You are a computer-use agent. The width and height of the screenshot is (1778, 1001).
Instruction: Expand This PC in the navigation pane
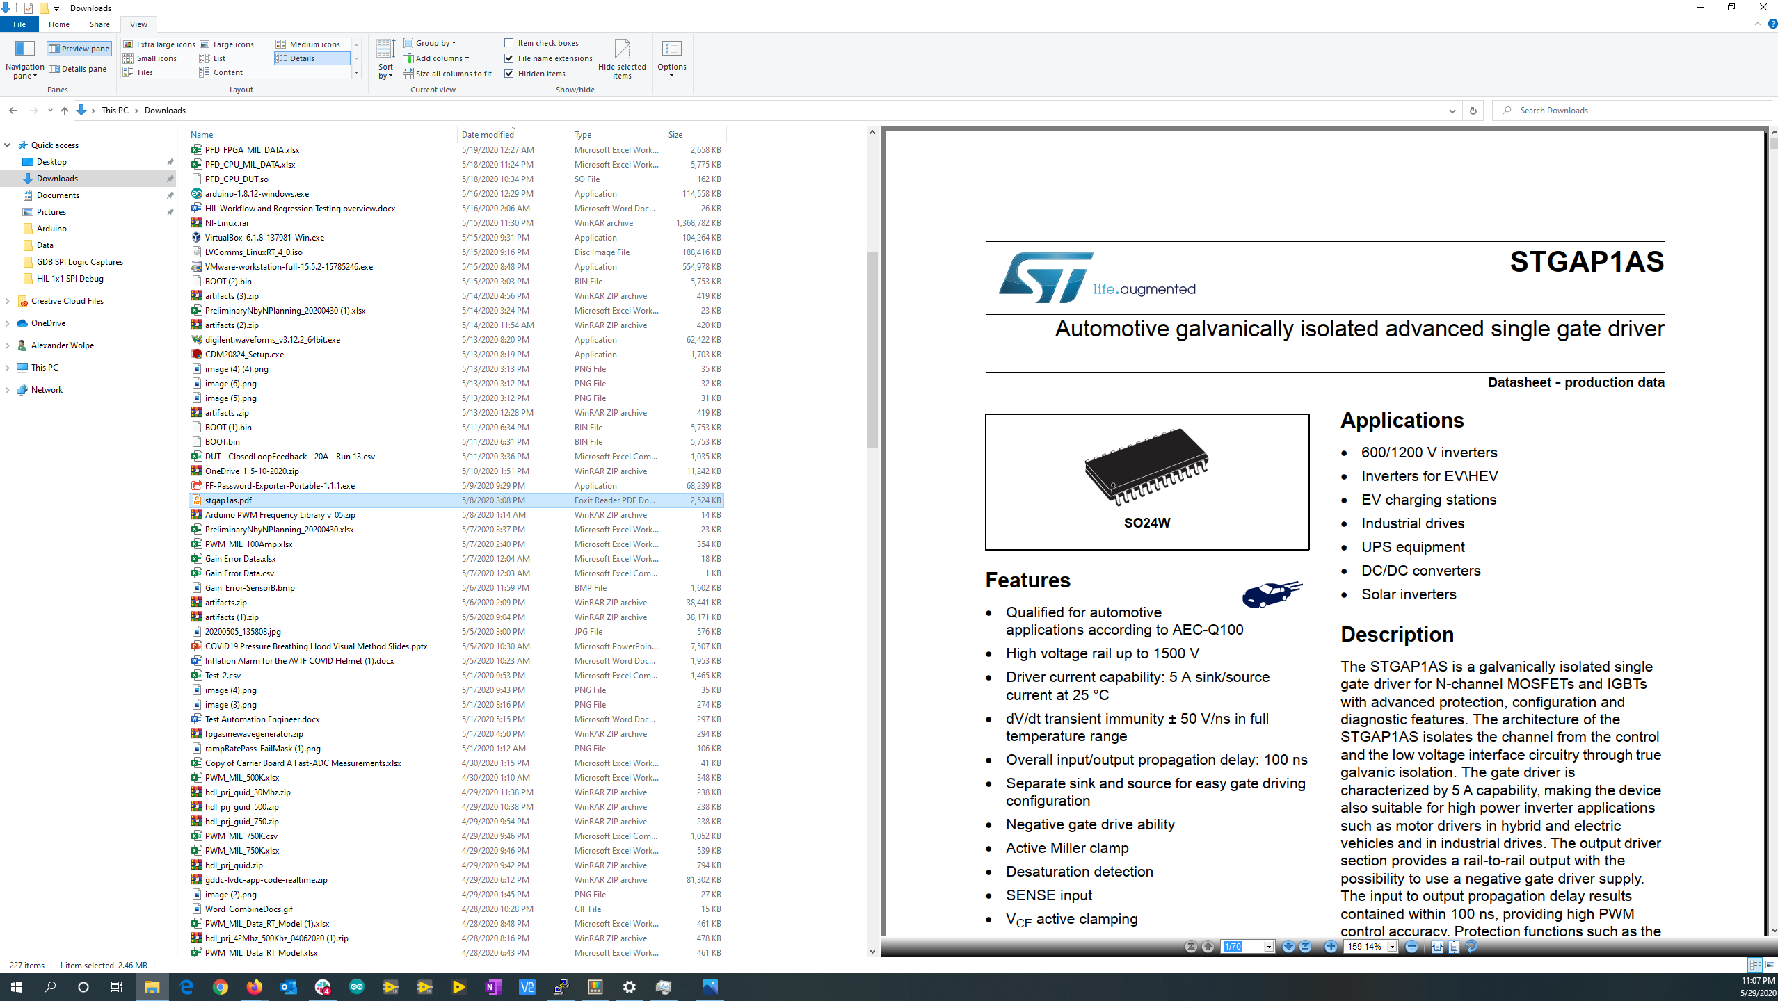click(8, 367)
